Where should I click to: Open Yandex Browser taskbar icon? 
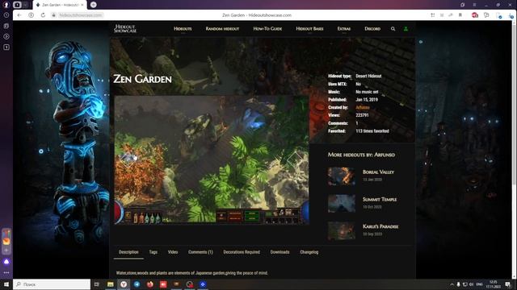[x=124, y=284]
